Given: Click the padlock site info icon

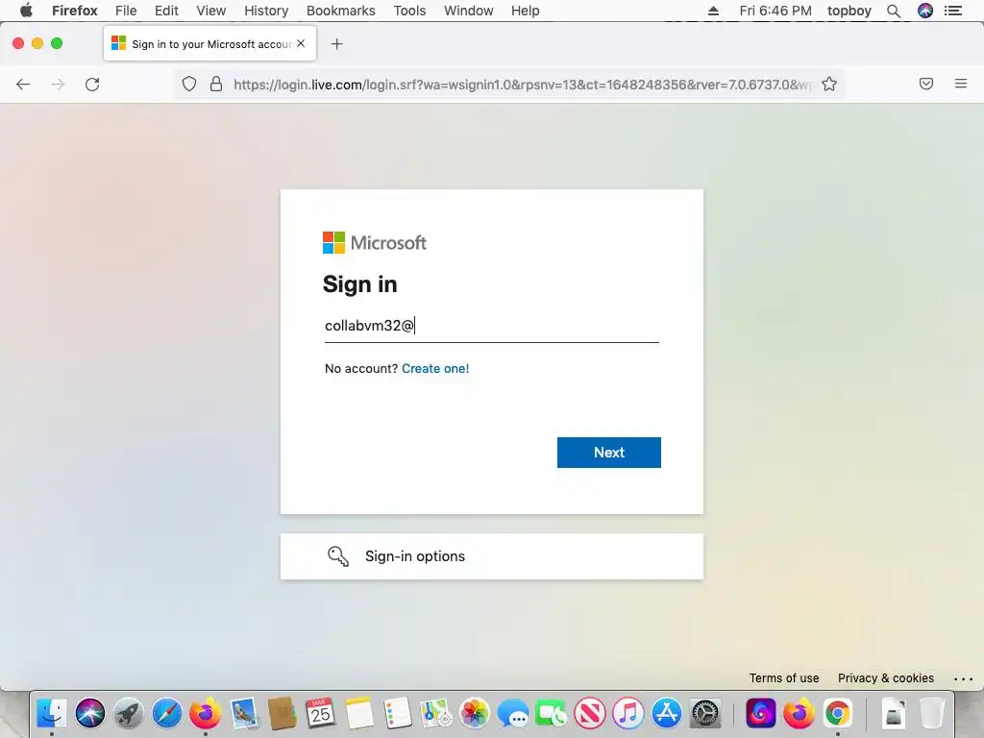Looking at the screenshot, I should [x=216, y=85].
